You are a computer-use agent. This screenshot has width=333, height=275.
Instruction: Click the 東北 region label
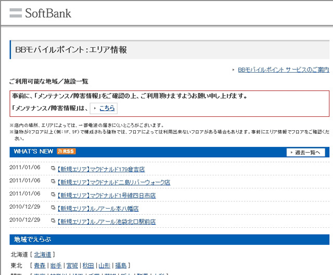click(x=16, y=266)
